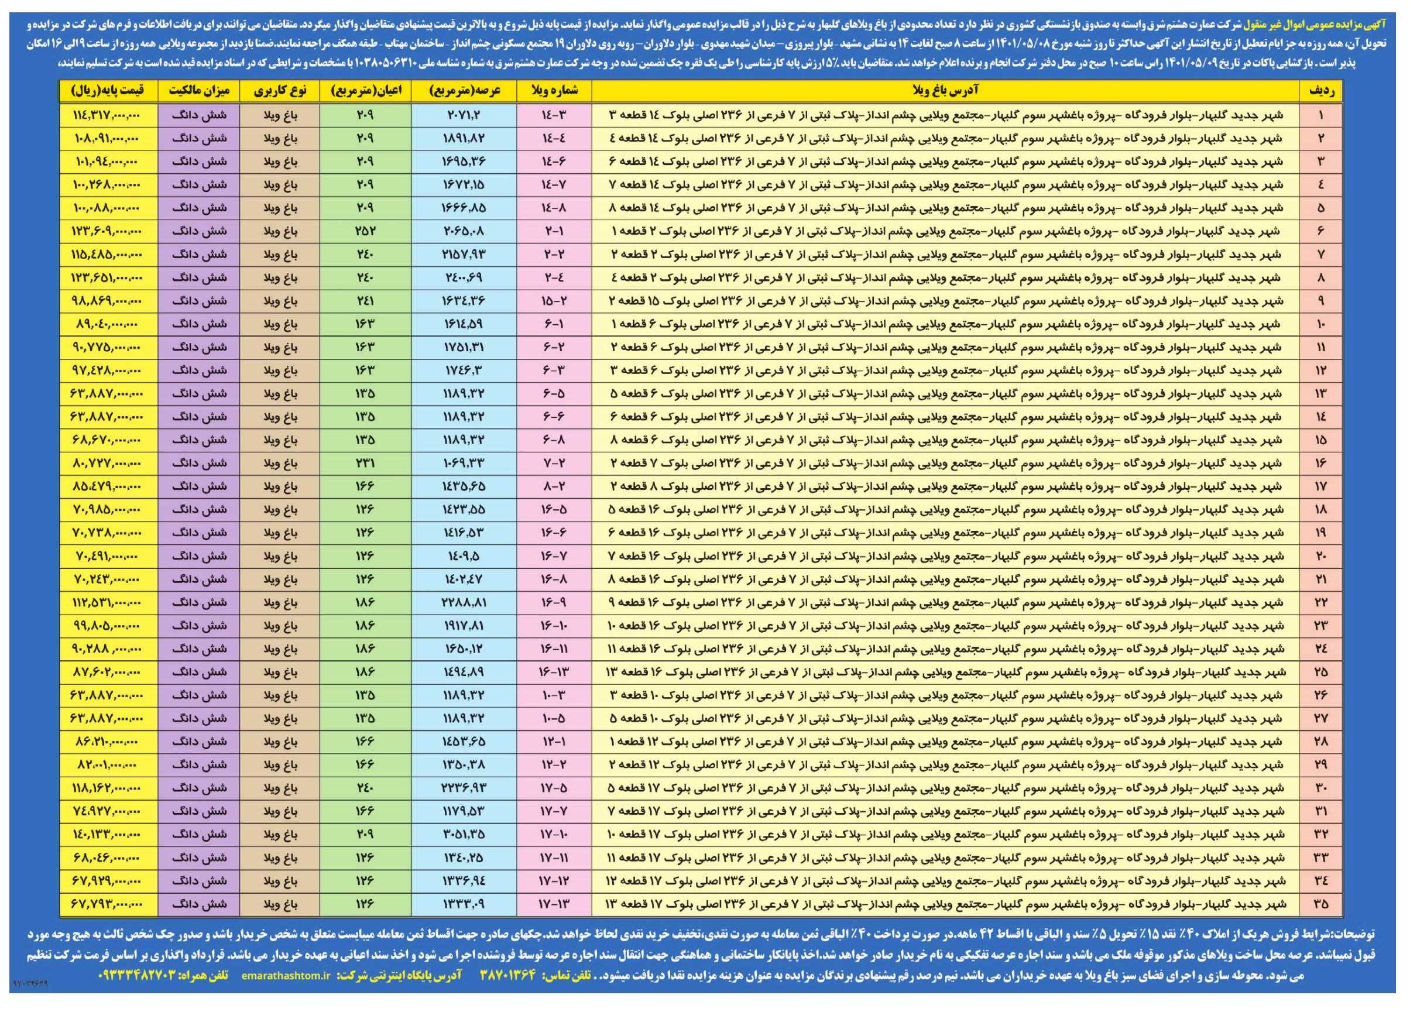
Task: Click the 'ردیف' column header
Action: (1320, 91)
